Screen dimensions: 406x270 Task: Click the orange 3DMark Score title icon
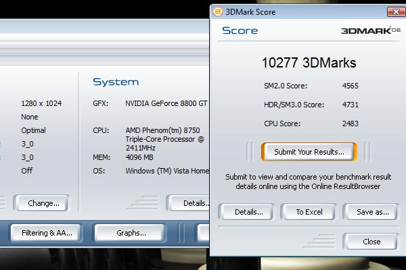pyautogui.click(x=217, y=11)
